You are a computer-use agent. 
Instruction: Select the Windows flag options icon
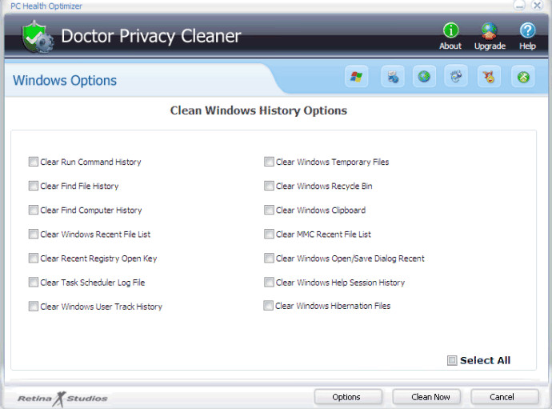pos(356,77)
